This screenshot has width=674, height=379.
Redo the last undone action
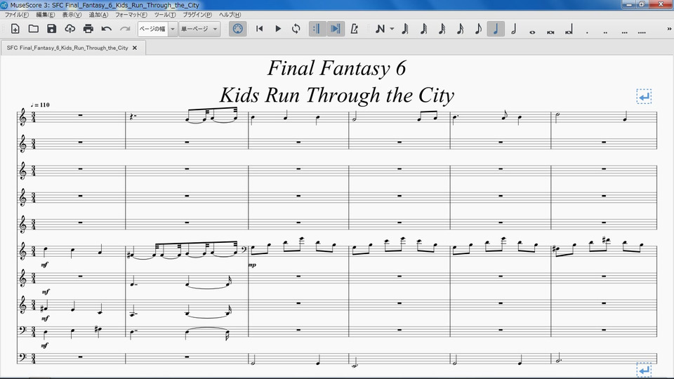coord(125,29)
